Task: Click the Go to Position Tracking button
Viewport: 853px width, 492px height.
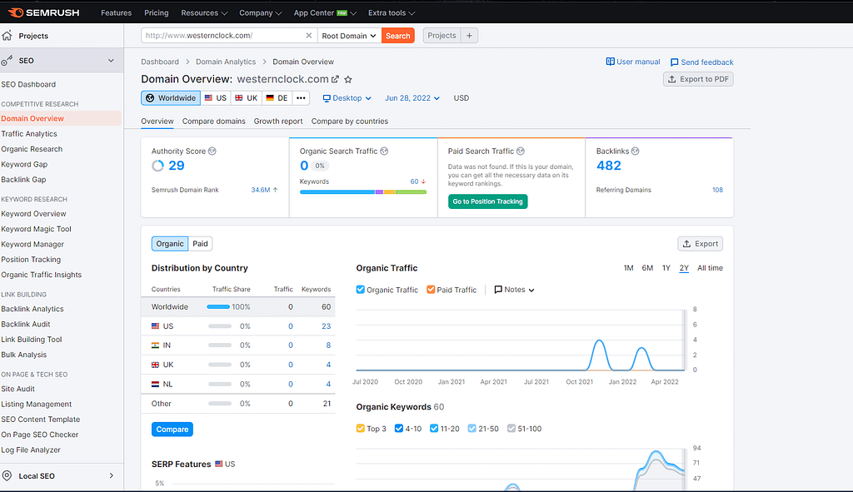Action: pos(488,201)
